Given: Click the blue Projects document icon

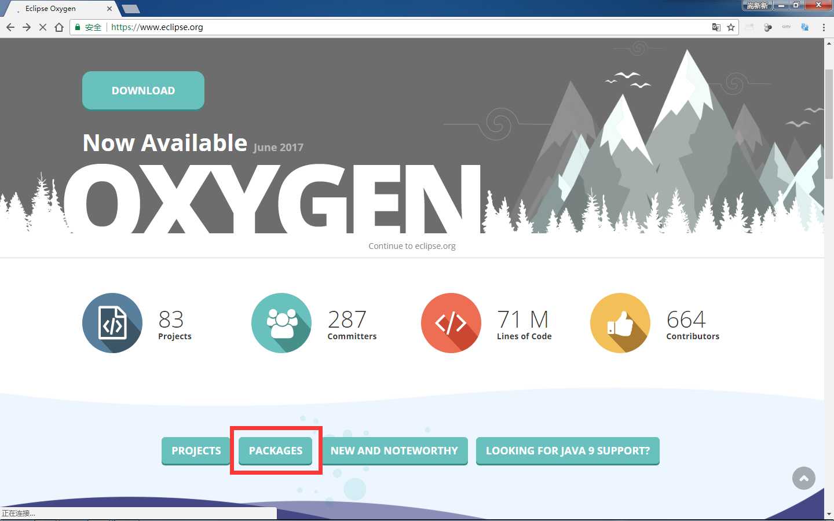Looking at the screenshot, I should 112,323.
